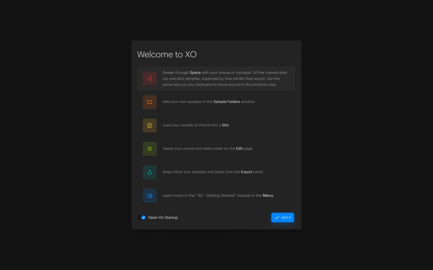Click the XO - Getting Started manual title
Screen dimensions: 433x270
pos(215,195)
